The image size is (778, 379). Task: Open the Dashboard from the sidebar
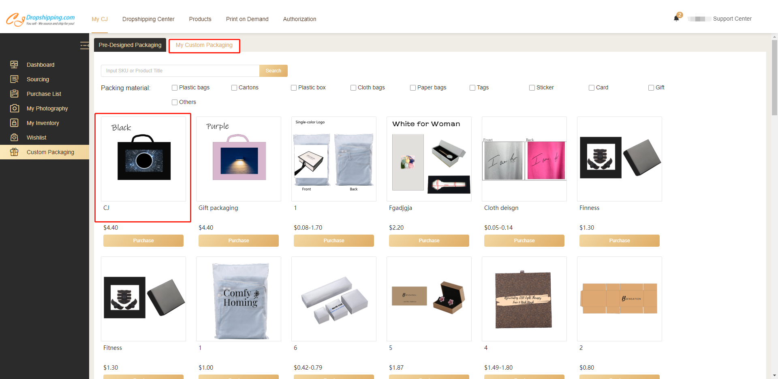click(41, 64)
